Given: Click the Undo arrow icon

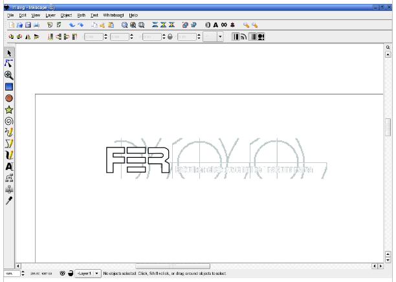Looking at the screenshot, I should 72,25.
